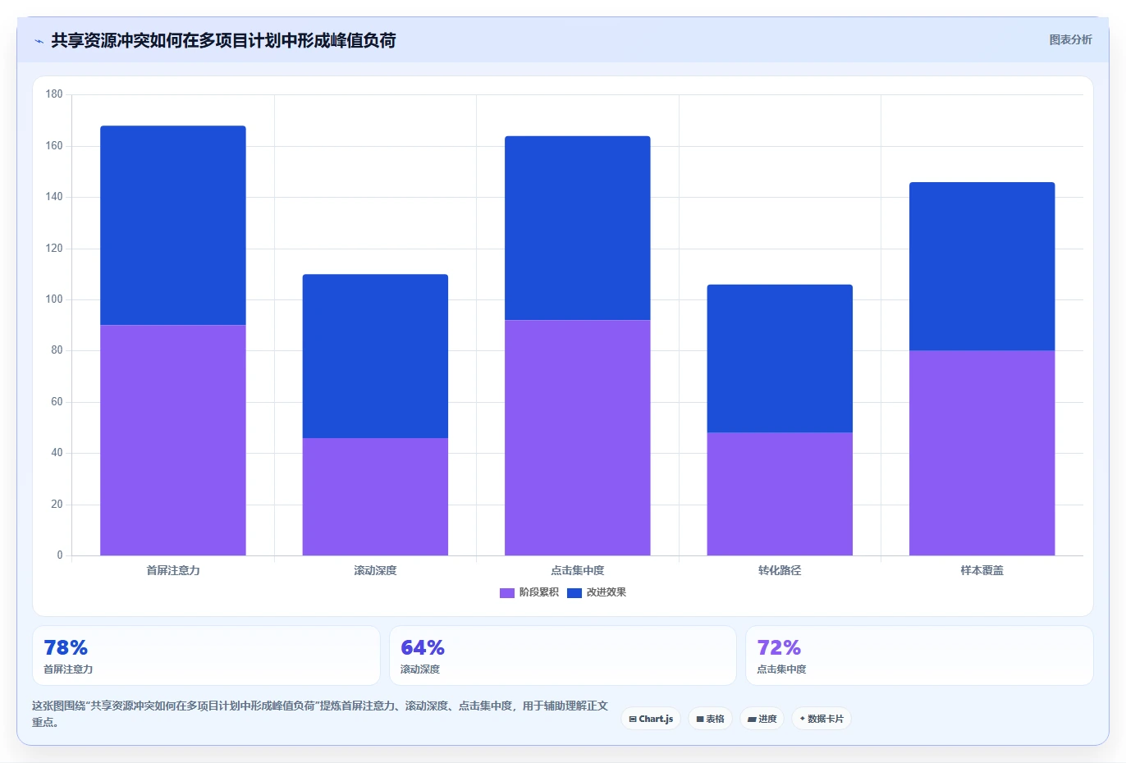Select the 72% 点击集中度 stat card
The image size is (1126, 763).
[x=919, y=656]
